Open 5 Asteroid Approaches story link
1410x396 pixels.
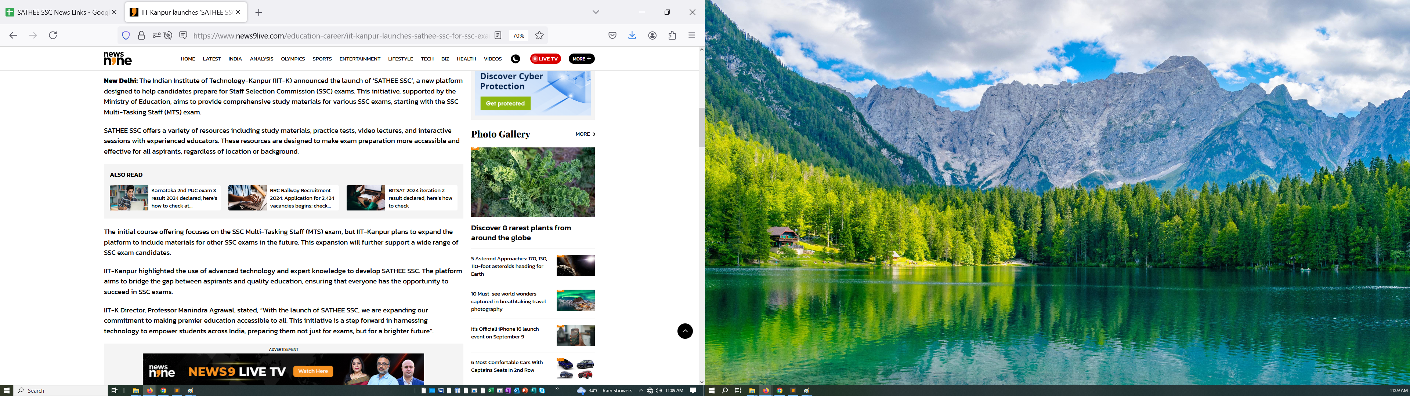(509, 266)
